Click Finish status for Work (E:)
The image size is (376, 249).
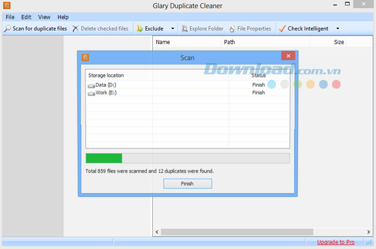tap(258, 93)
